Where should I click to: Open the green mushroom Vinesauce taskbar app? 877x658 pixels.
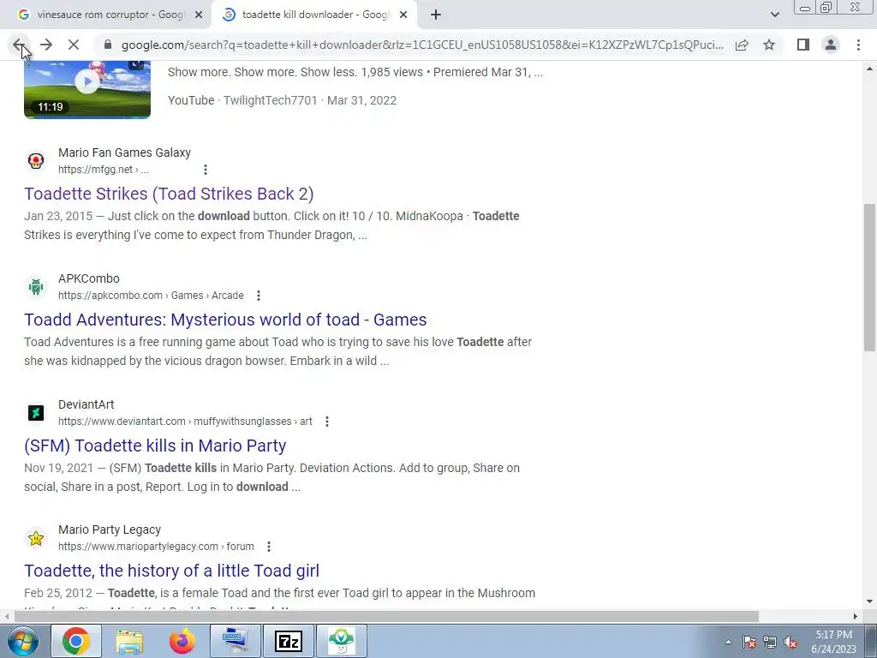click(x=342, y=641)
